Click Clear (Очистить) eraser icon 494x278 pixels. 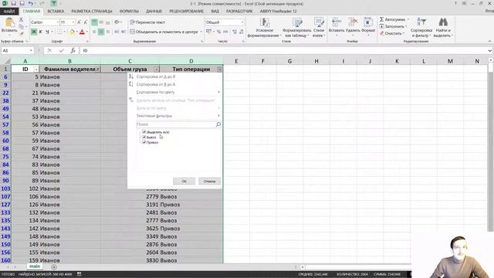[381, 33]
